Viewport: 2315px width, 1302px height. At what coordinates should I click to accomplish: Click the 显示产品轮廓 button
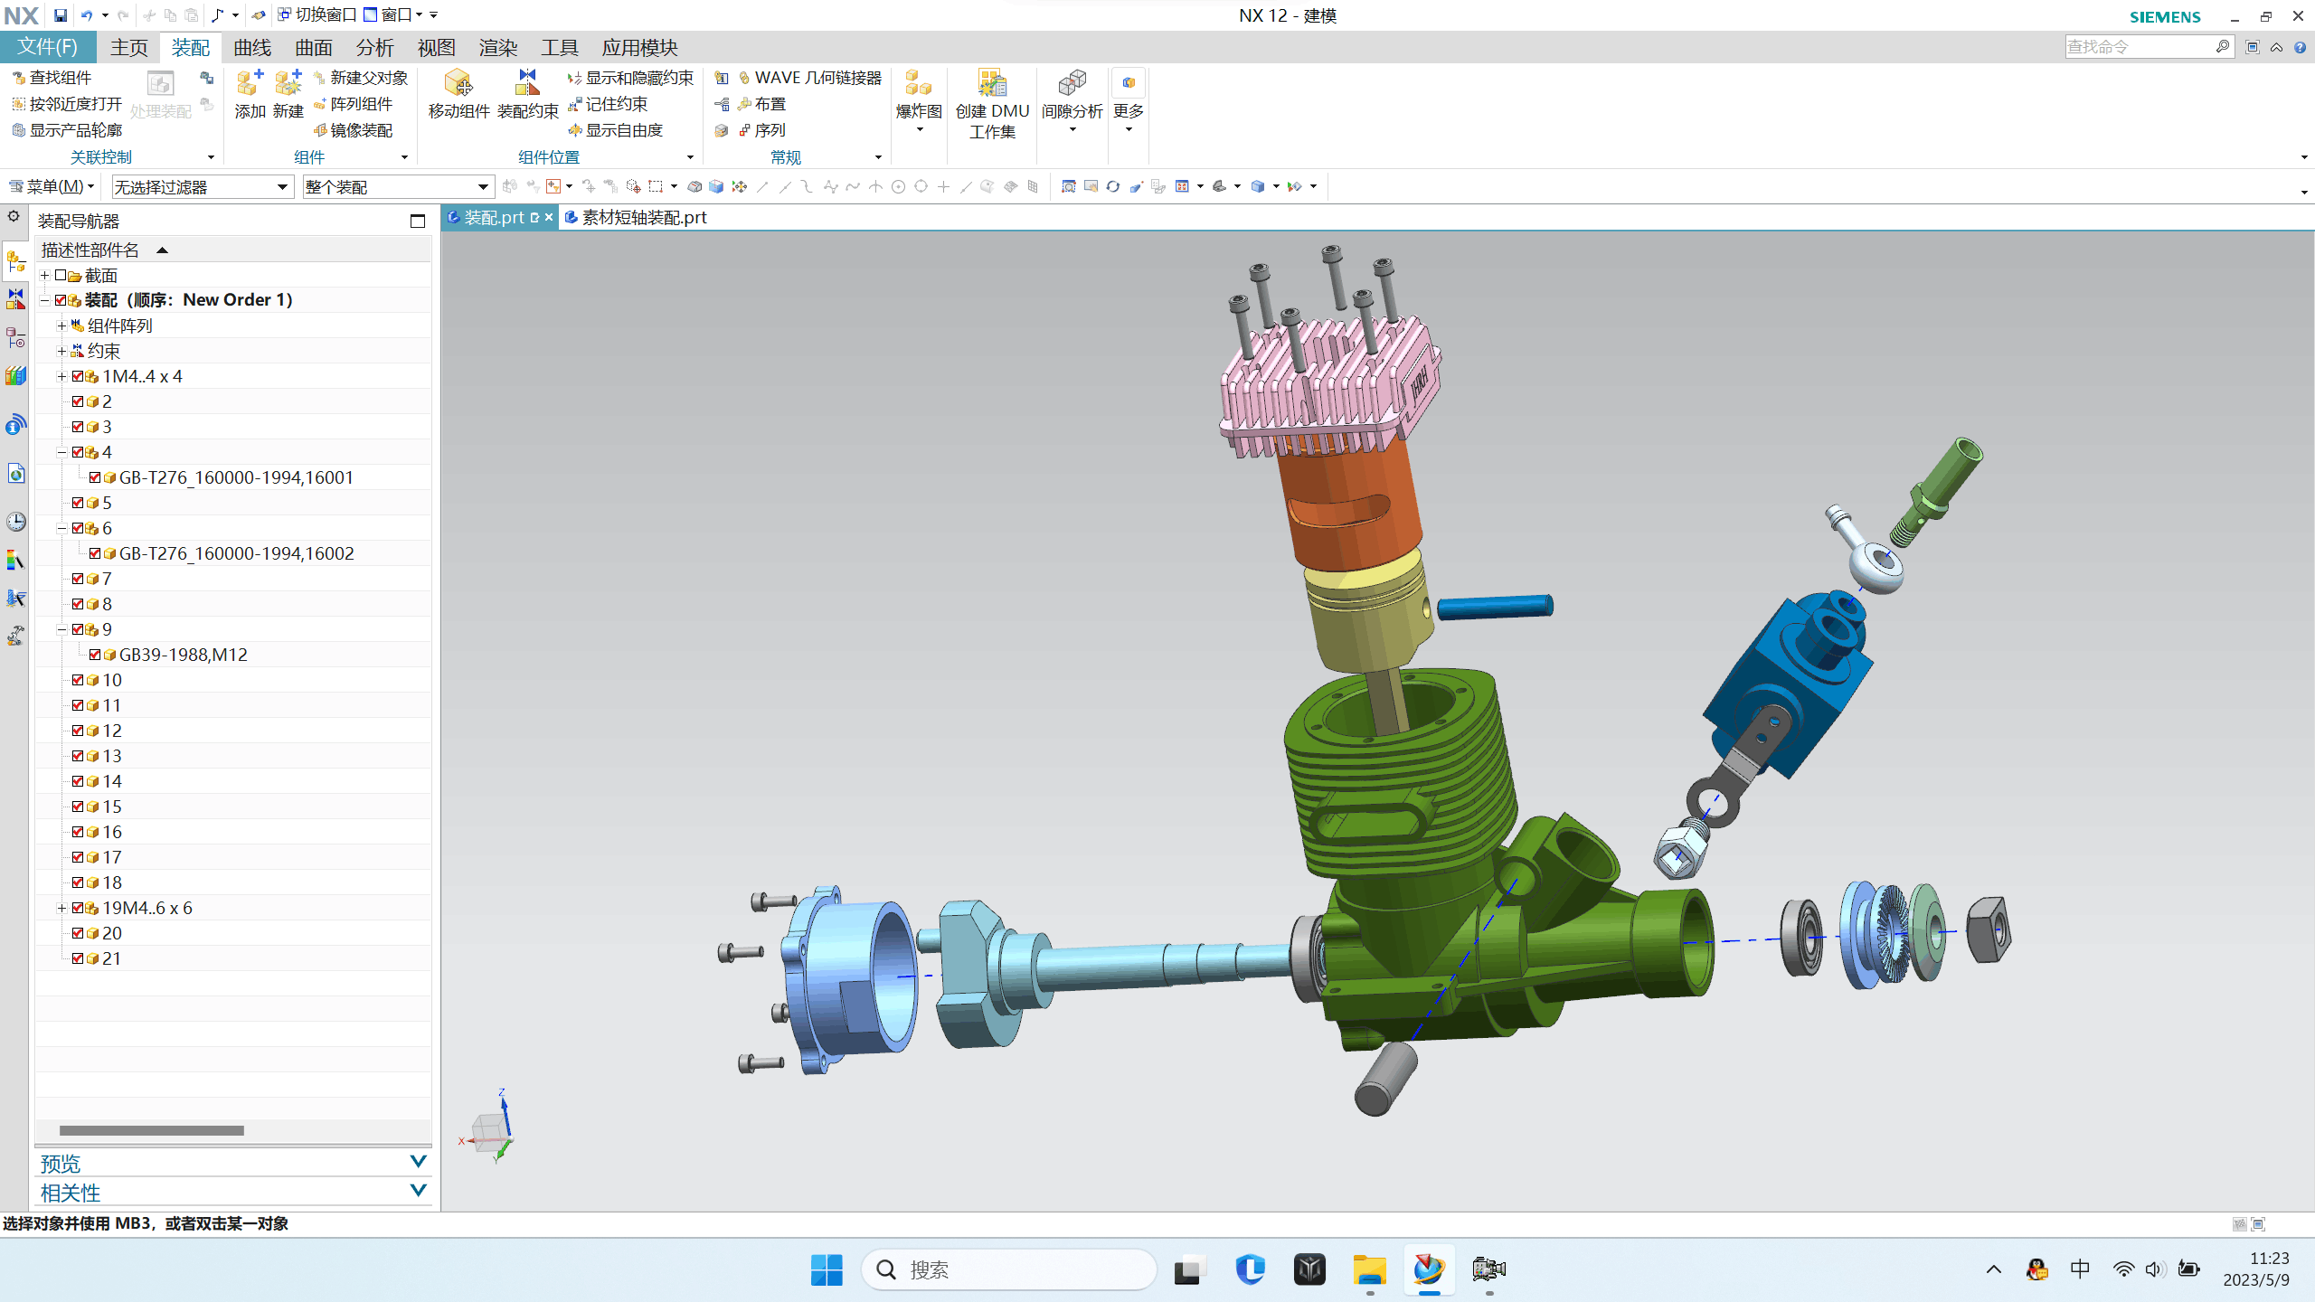(x=67, y=130)
